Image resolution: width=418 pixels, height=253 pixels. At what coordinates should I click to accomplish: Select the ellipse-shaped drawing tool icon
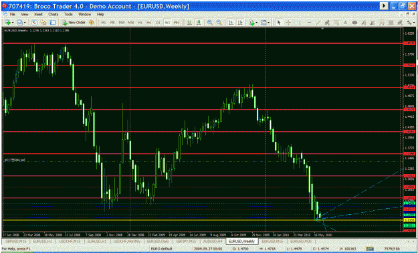[x=354, y=23]
